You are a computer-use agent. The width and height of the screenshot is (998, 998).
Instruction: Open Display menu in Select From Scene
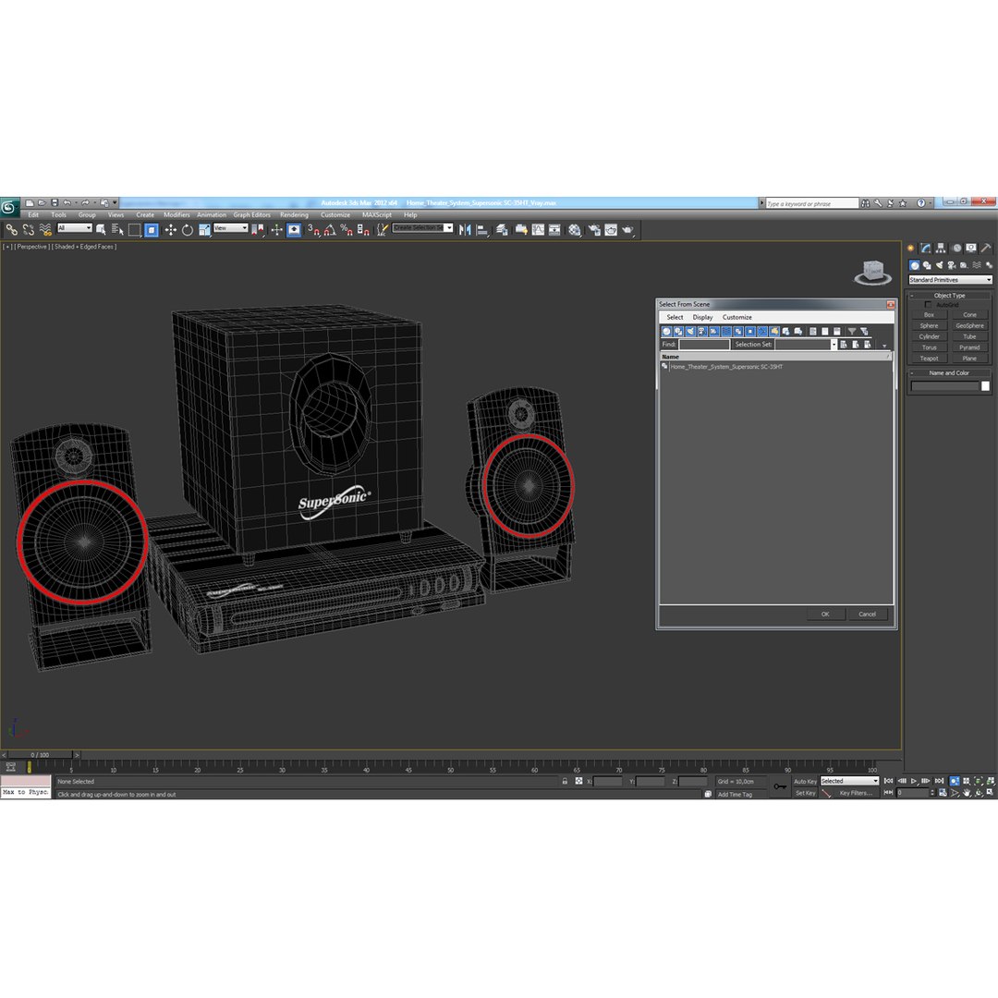coord(702,317)
